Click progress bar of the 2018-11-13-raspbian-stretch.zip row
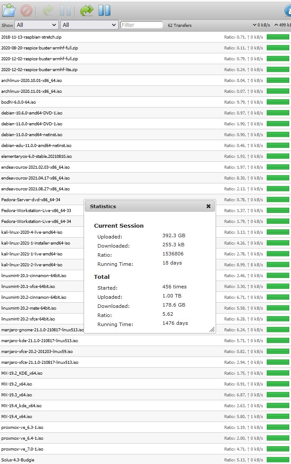The height and width of the screenshot is (464, 291). point(278,37)
